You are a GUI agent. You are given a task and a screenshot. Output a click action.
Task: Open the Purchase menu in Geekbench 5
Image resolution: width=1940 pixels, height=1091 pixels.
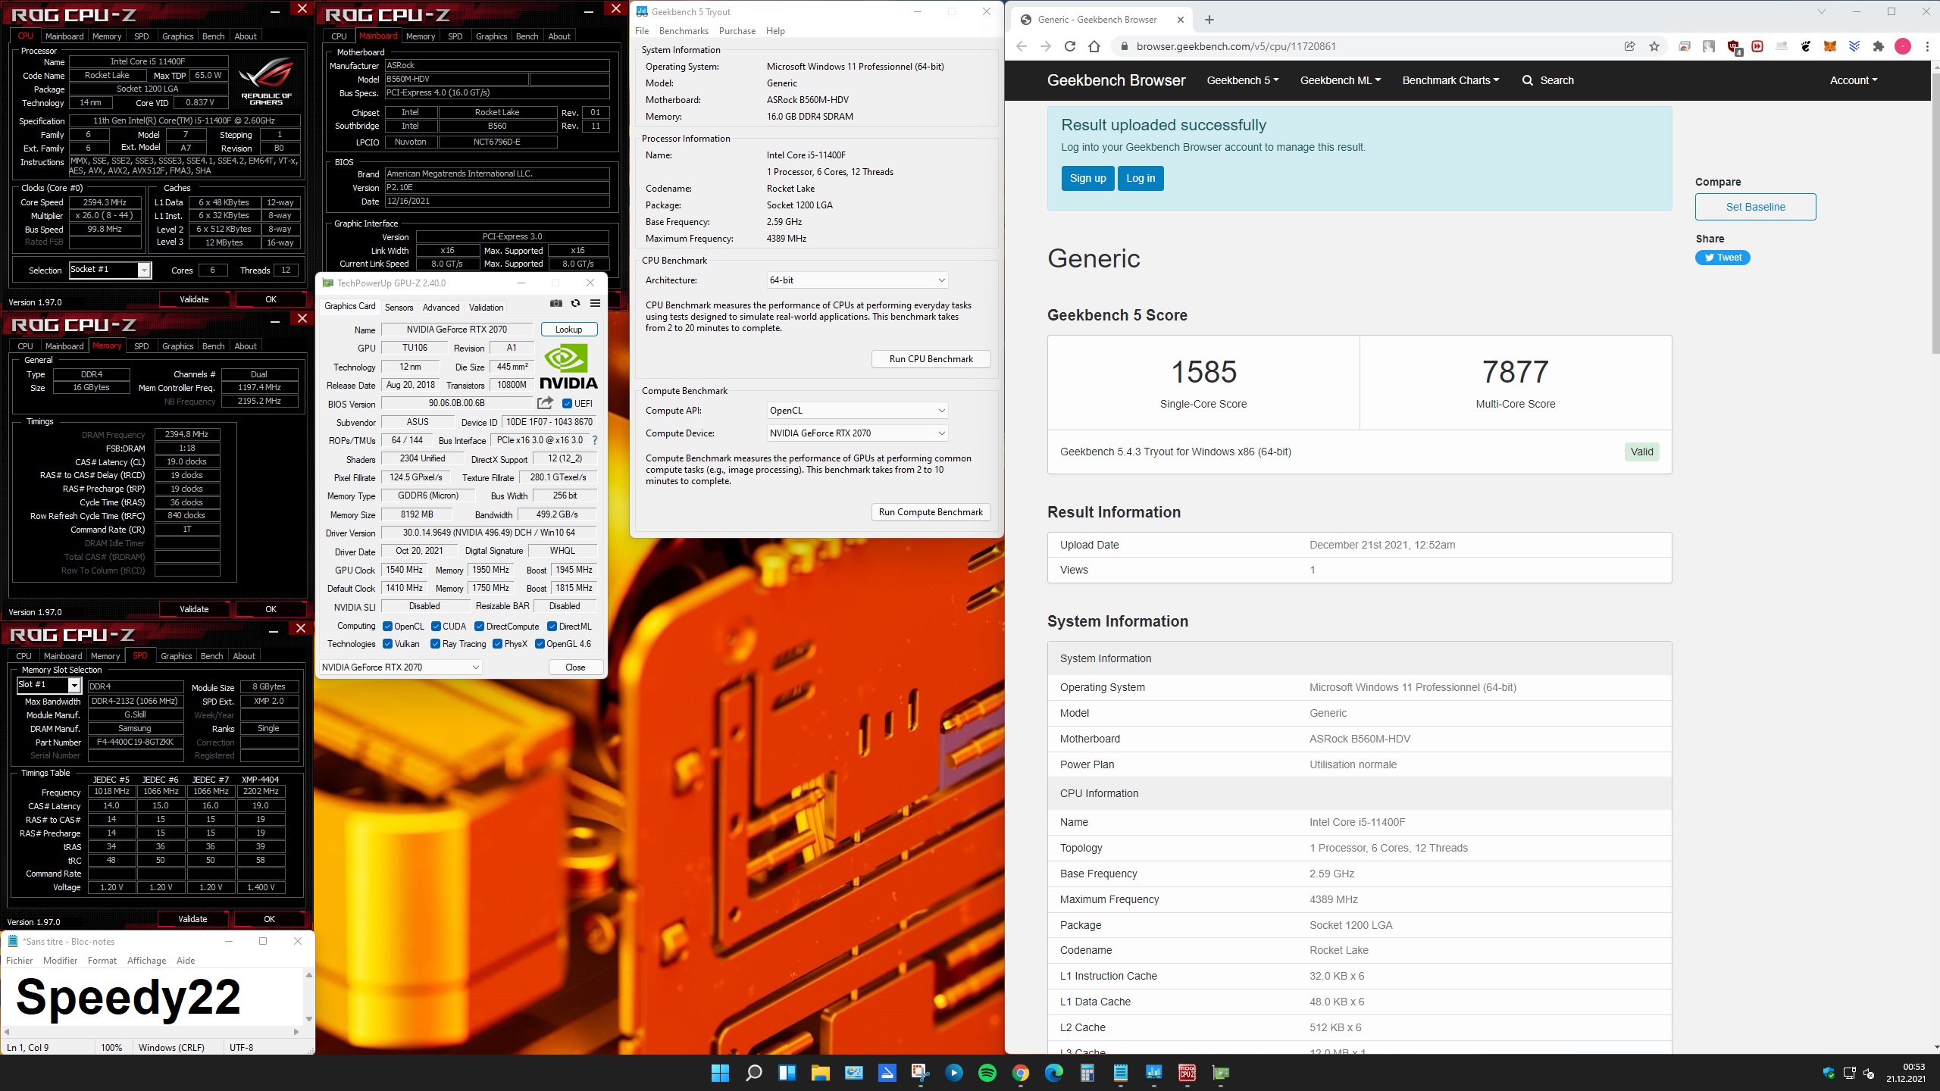[737, 31]
